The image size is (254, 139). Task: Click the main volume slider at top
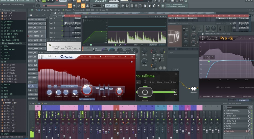(x=54, y=6)
